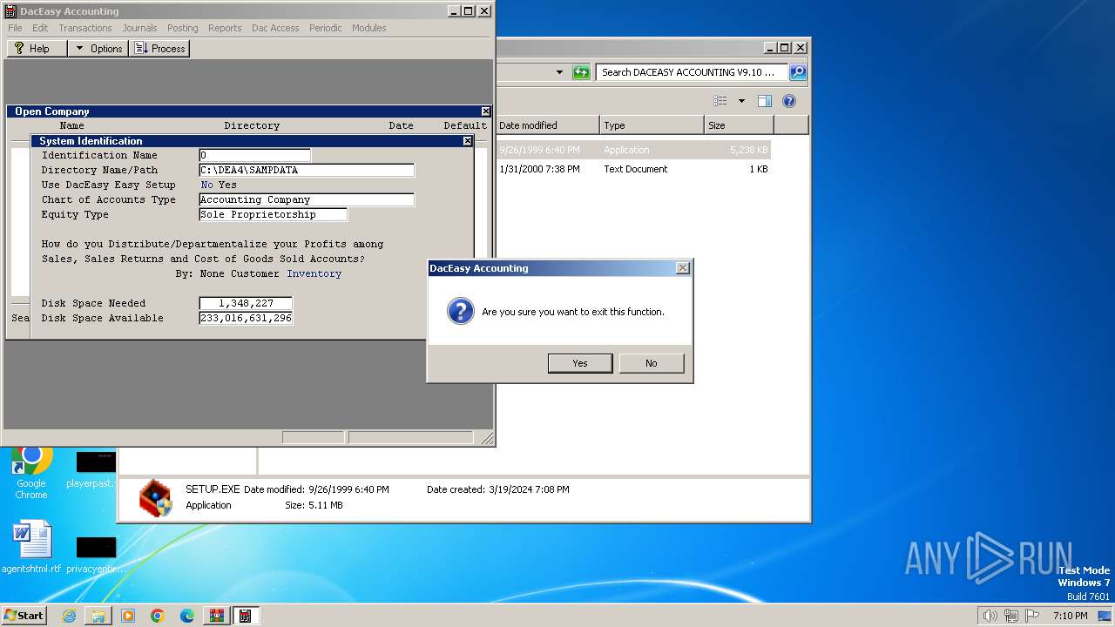This screenshot has width=1115, height=627.
Task: Open Chrome from the taskbar
Action: [158, 616]
